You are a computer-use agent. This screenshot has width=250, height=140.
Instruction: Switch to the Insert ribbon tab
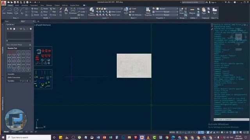point(17,5)
